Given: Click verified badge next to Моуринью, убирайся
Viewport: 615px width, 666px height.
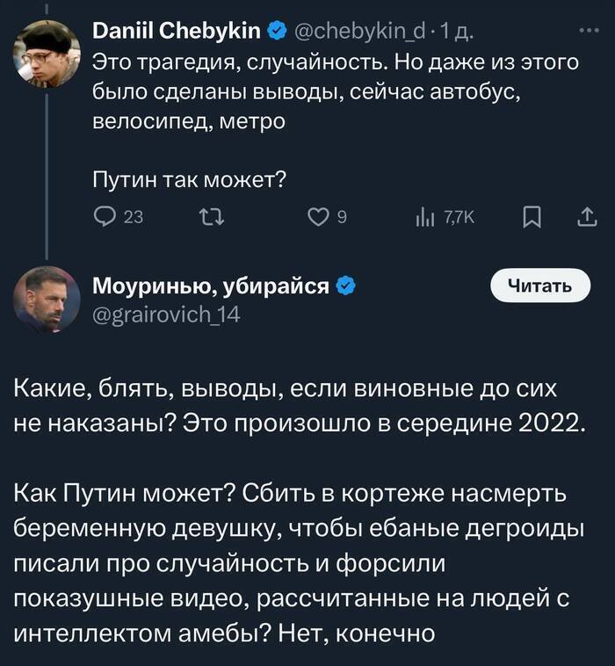Looking at the screenshot, I should 345,286.
